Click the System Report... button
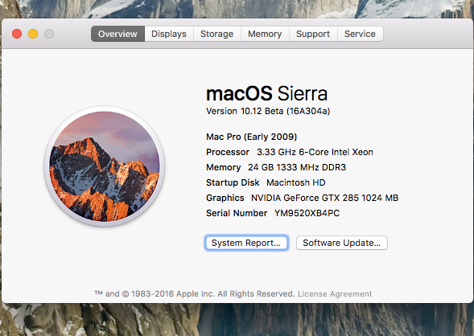 click(246, 243)
